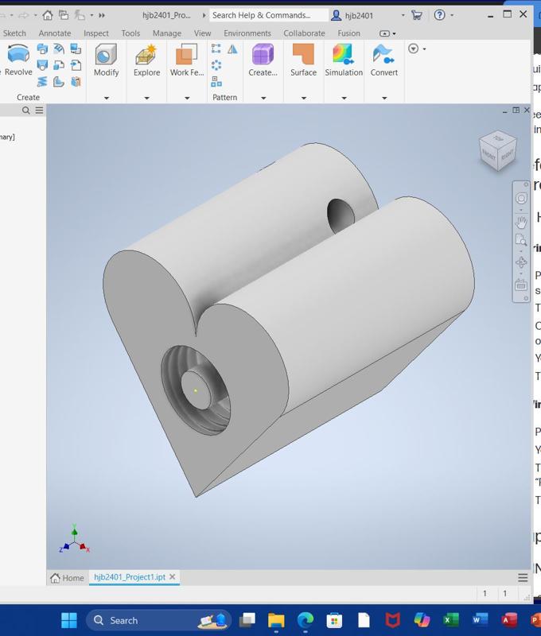The width and height of the screenshot is (541, 636).
Task: Open the Tools ribbon tab
Action: [130, 33]
